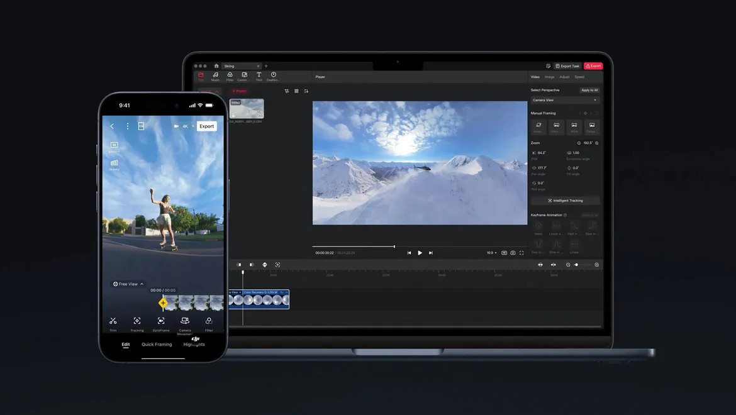Open the Filter tool on the phone
This screenshot has width=736, height=415.
[209, 324]
